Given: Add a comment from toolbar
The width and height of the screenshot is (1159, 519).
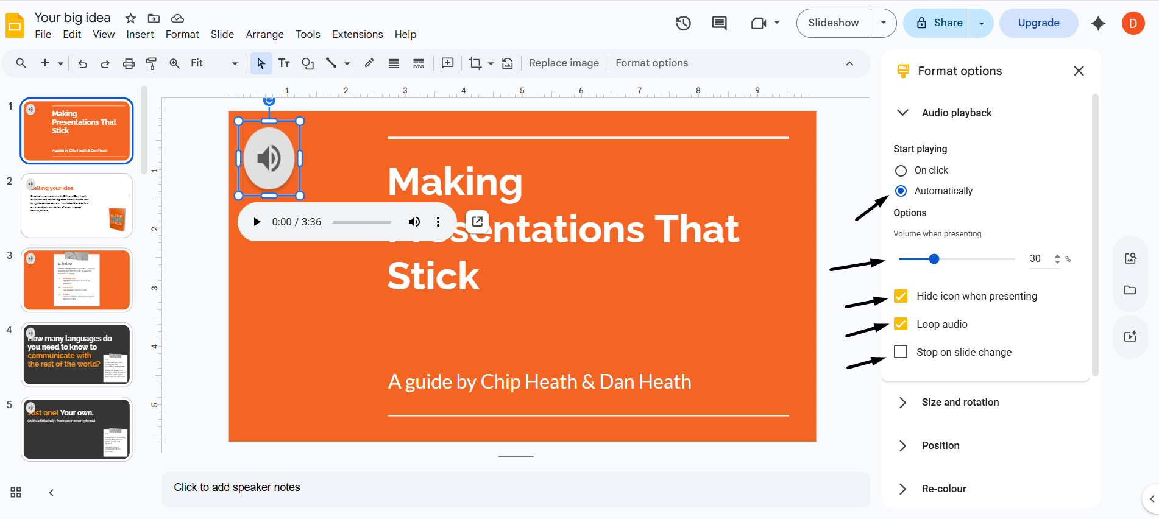Looking at the screenshot, I should pyautogui.click(x=447, y=63).
